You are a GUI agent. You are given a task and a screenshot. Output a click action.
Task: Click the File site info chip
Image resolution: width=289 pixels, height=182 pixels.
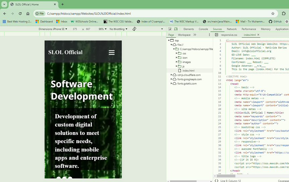(x=40, y=13)
